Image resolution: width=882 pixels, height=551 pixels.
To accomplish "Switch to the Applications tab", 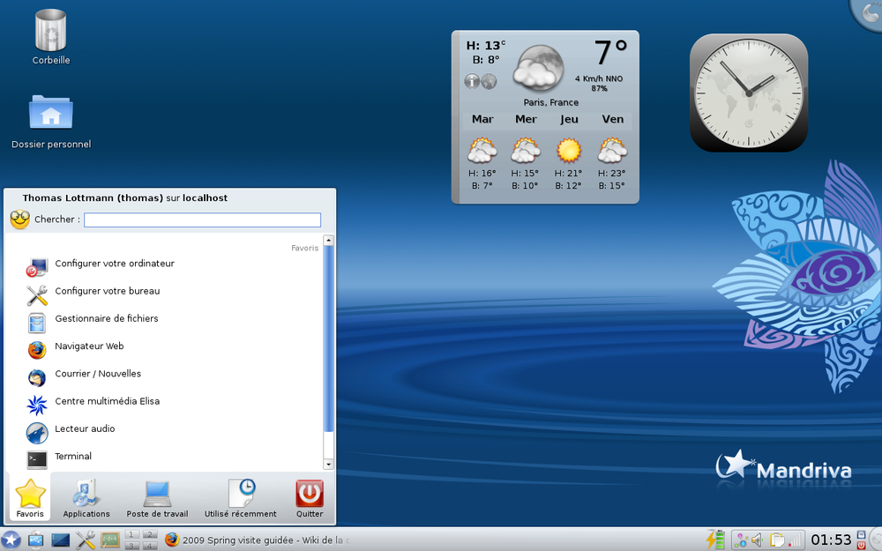I will (x=86, y=498).
